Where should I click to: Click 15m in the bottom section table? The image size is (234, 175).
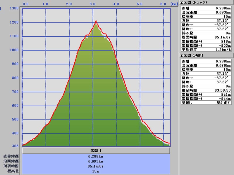(96, 171)
